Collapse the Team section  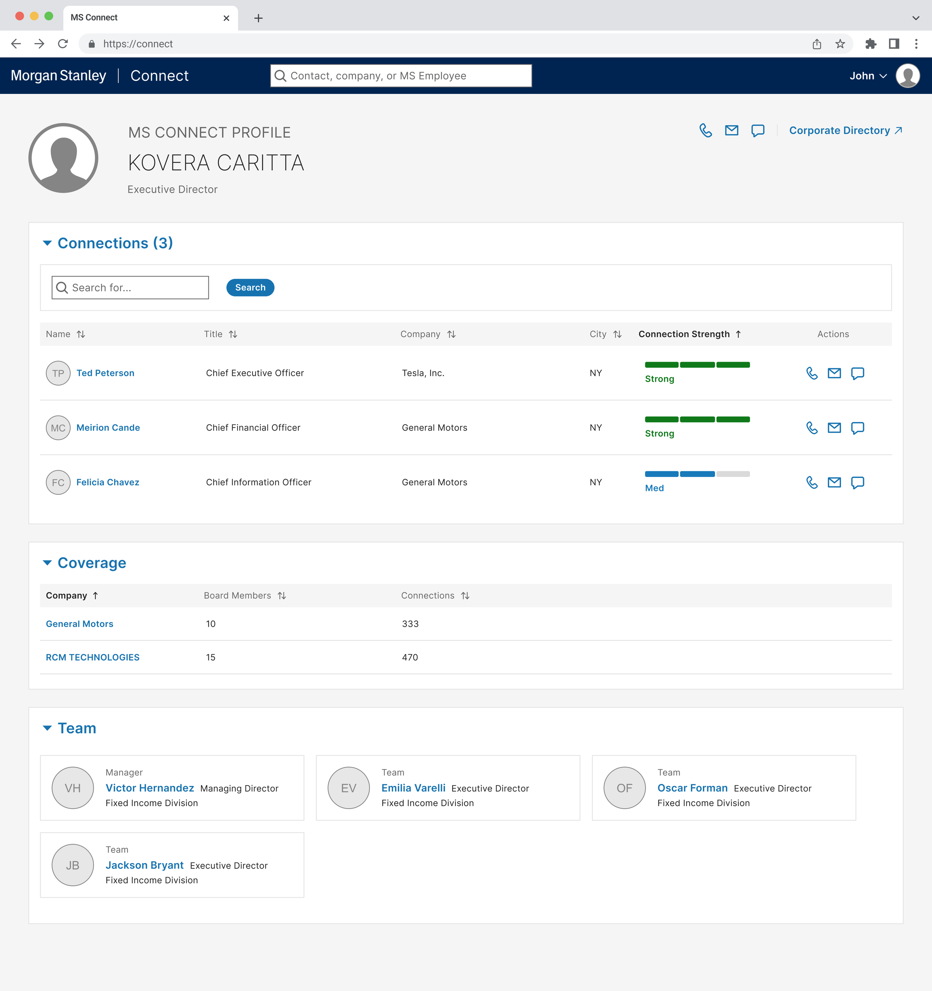(47, 728)
